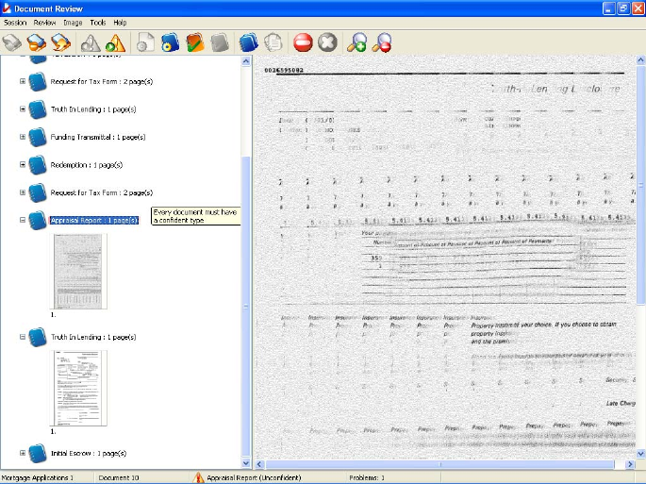Click the stacked blue documents toolbar icon
This screenshot has height=484, width=646.
248,42
